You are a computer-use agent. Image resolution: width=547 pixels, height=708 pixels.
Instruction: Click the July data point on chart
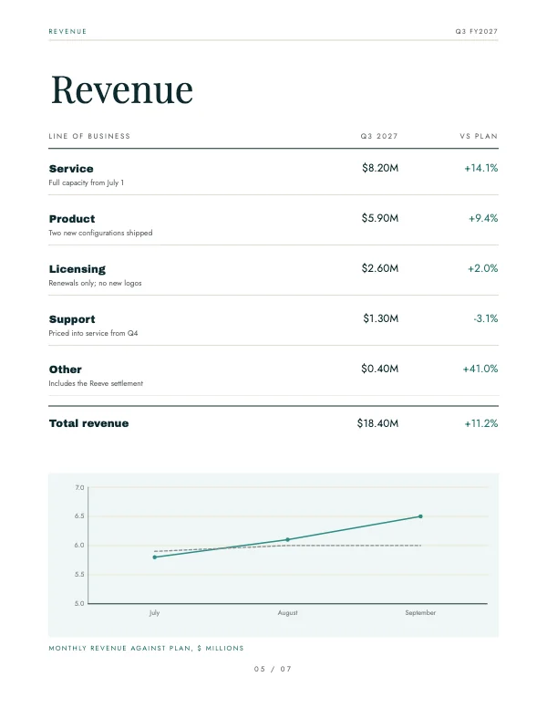(155, 557)
